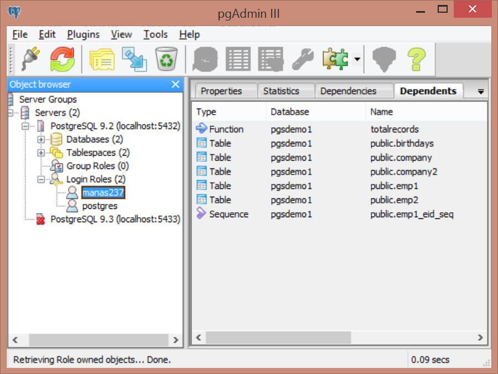Select Login Roles (2) in the tree
The width and height of the screenshot is (498, 374).
[96, 180]
